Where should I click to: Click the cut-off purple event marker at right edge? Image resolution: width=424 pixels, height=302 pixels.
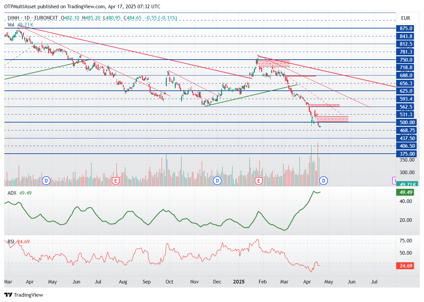coord(394,180)
